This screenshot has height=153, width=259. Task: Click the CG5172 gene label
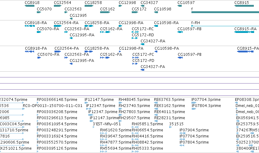tap(139, 9)
